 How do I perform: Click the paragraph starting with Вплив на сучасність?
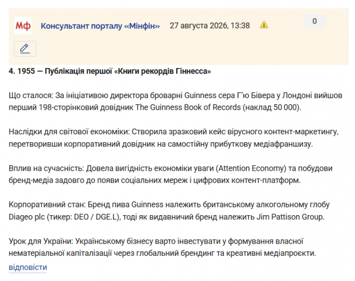point(171,175)
